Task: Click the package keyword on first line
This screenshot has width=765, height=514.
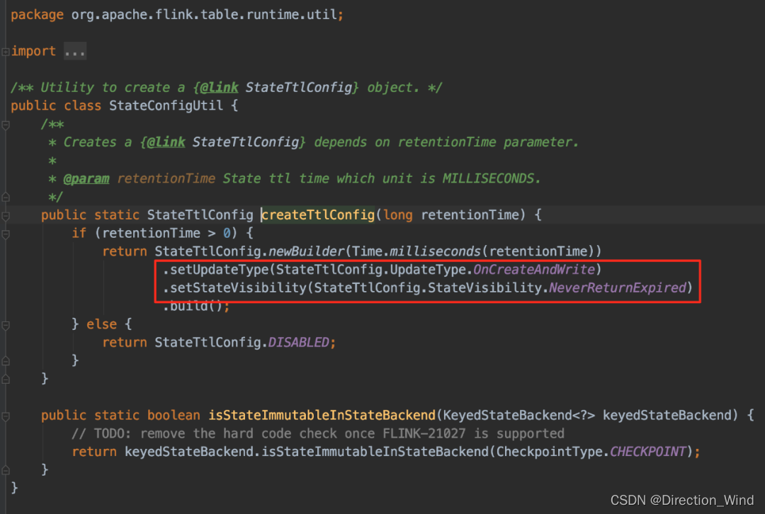Action: coord(37,15)
